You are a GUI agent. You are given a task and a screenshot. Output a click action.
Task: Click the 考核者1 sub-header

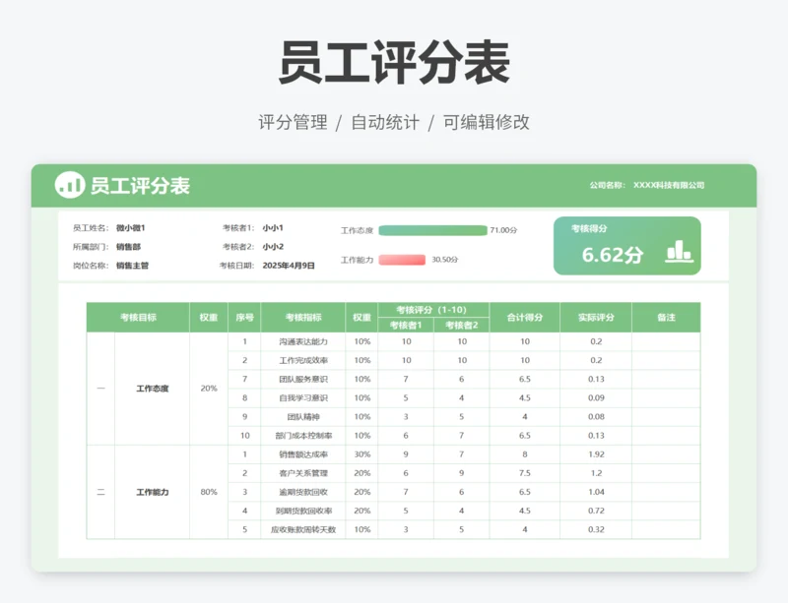coord(406,326)
